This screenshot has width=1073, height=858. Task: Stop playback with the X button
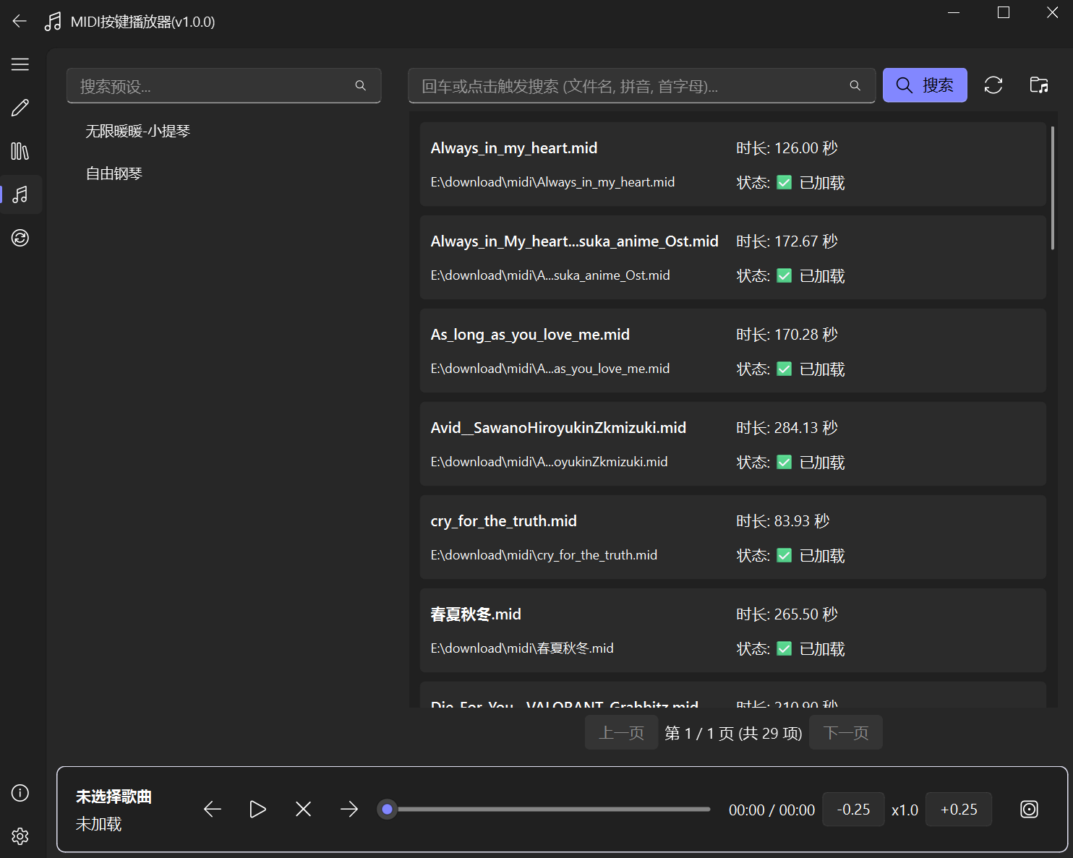304,810
